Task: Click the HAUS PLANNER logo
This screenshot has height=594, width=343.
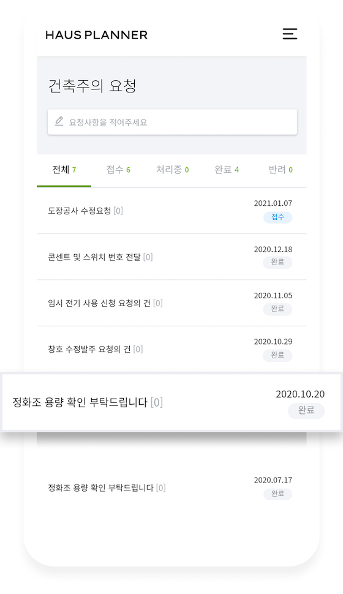Action: point(96,35)
